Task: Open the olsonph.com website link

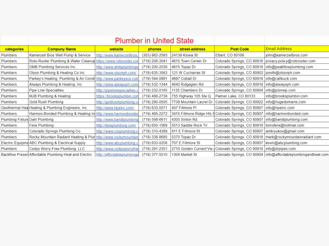Action: [116, 73]
